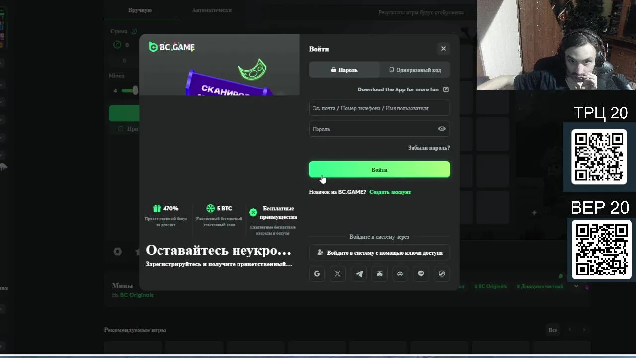Close the Войти login dialog
The height and width of the screenshot is (358, 636).
coord(443,48)
